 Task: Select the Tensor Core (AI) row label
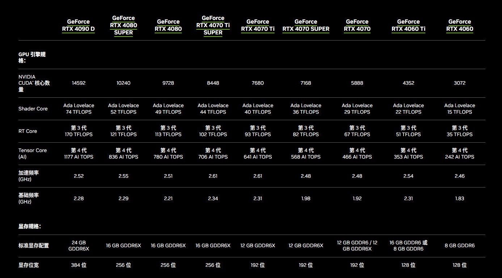point(33,153)
